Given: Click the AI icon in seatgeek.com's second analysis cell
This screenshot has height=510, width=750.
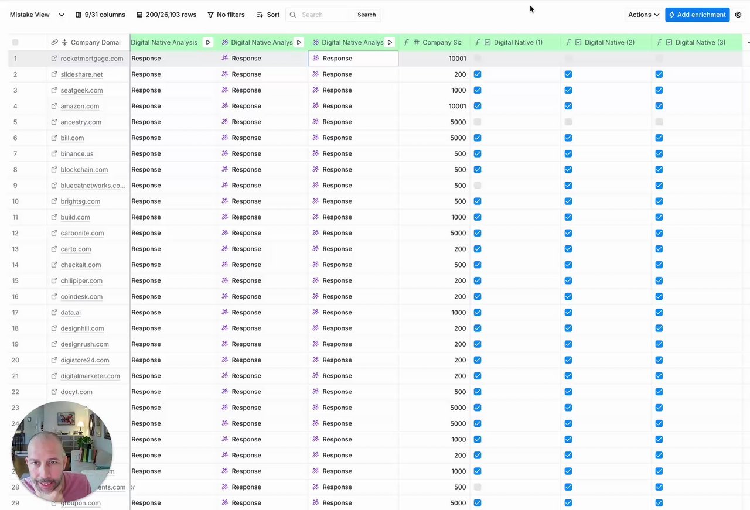Looking at the screenshot, I should click(x=225, y=90).
